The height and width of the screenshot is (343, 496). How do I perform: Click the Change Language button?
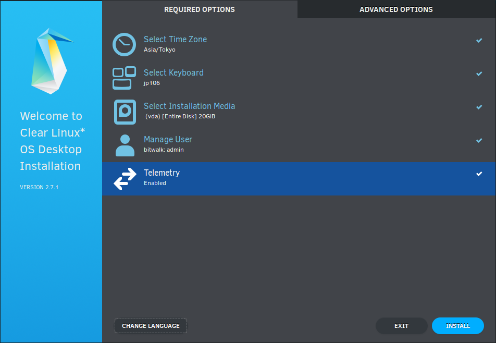(x=151, y=326)
